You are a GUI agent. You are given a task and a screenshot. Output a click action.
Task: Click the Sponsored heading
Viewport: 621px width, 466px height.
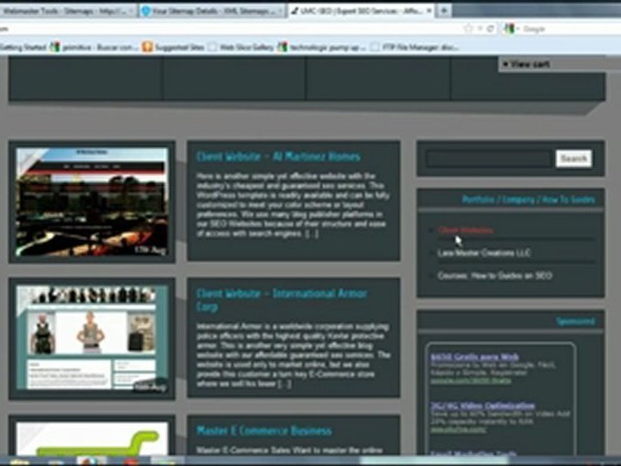tap(576, 321)
